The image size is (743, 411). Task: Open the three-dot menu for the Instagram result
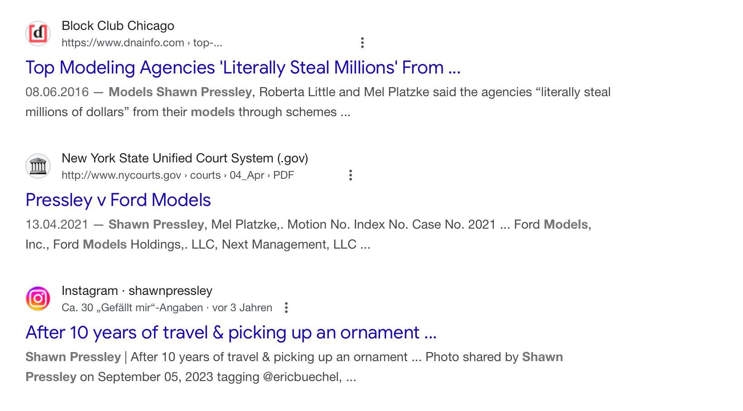click(x=286, y=308)
